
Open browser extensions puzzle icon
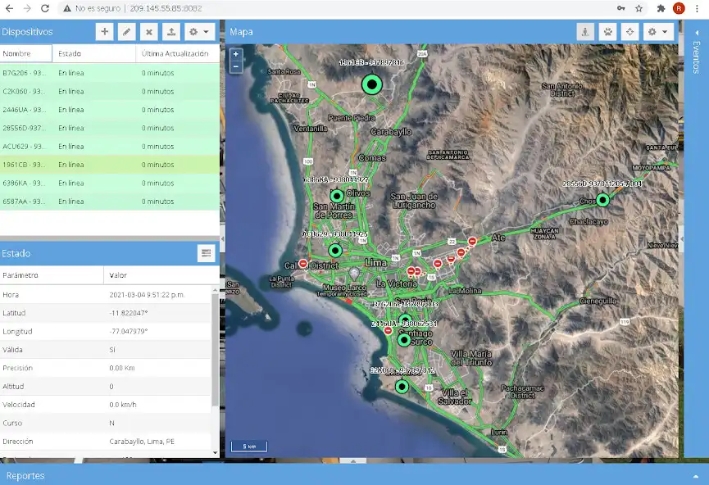(661, 8)
